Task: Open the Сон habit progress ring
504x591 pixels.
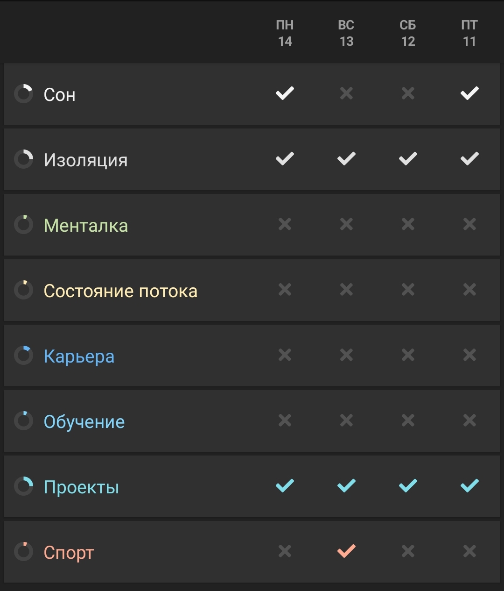Action: [23, 94]
